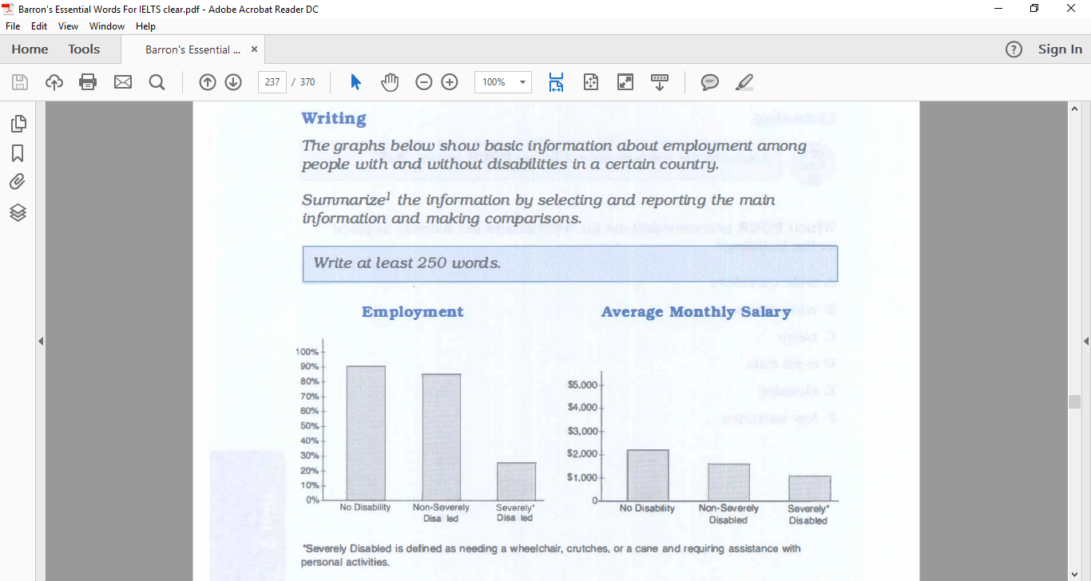This screenshot has height=581, width=1091.
Task: Open the bookmarks panel
Action: (x=18, y=153)
